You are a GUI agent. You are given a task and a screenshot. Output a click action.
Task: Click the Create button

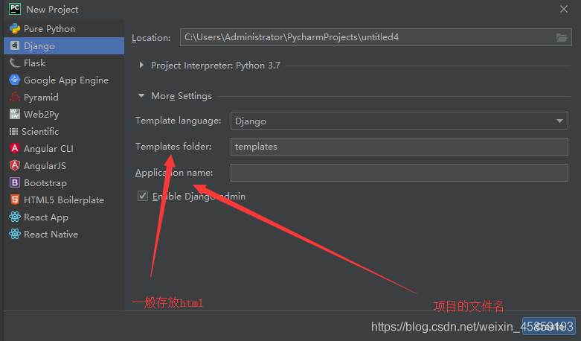(x=549, y=326)
